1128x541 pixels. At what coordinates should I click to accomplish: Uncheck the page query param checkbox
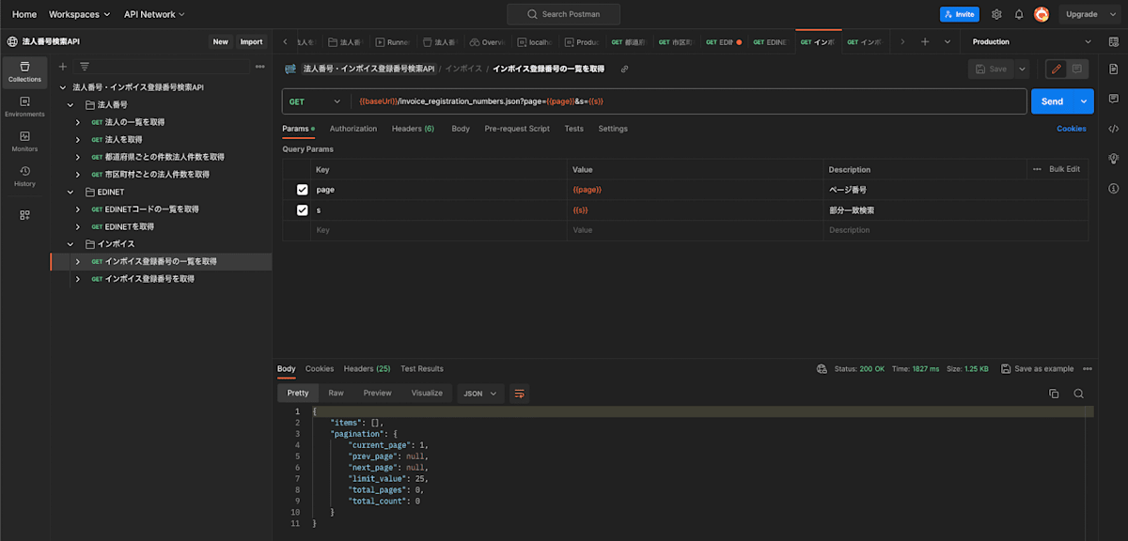tap(302, 190)
